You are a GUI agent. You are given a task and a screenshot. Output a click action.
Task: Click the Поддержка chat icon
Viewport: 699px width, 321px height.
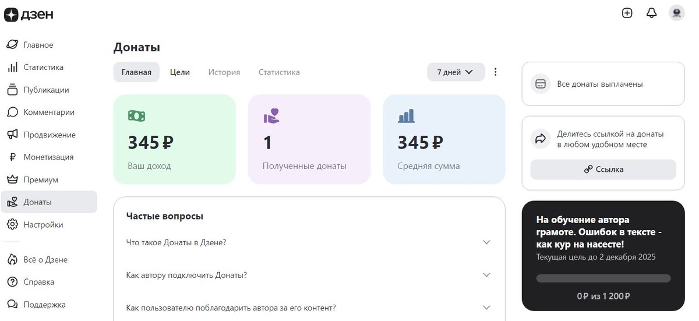[12, 304]
